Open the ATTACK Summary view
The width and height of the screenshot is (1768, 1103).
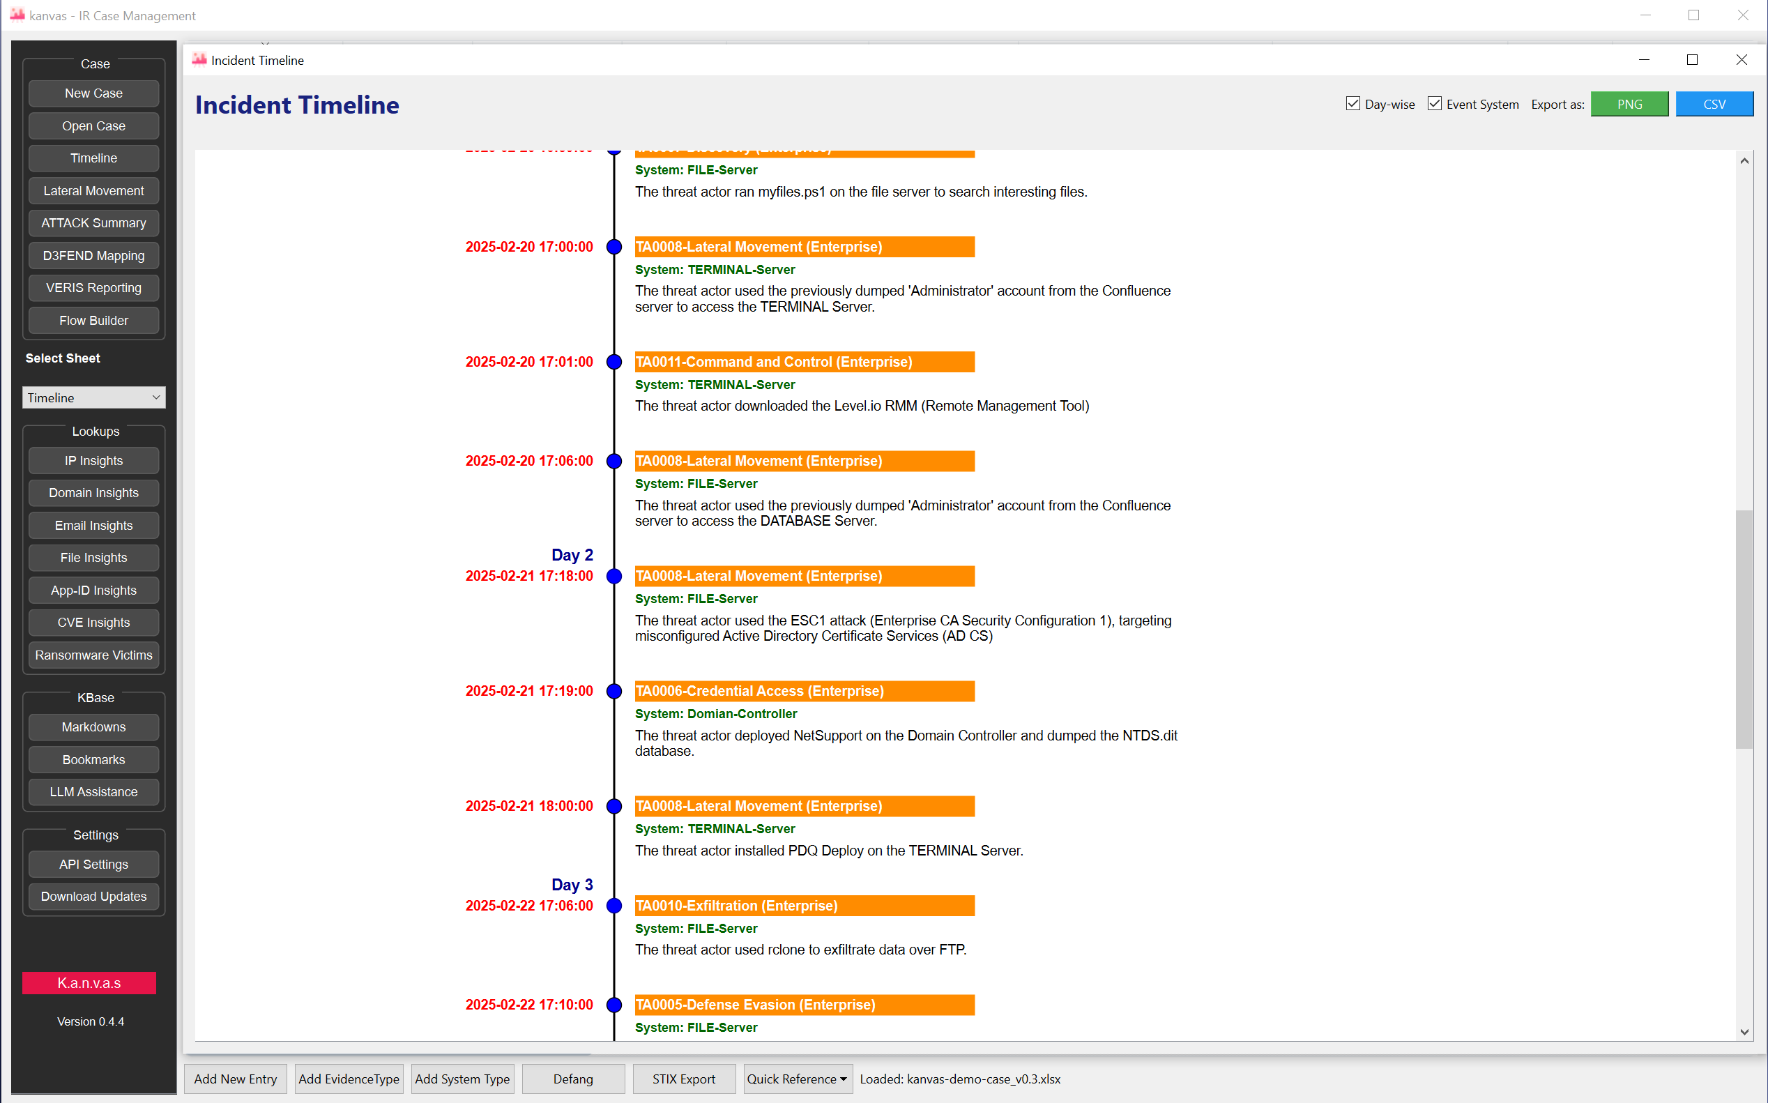[93, 222]
